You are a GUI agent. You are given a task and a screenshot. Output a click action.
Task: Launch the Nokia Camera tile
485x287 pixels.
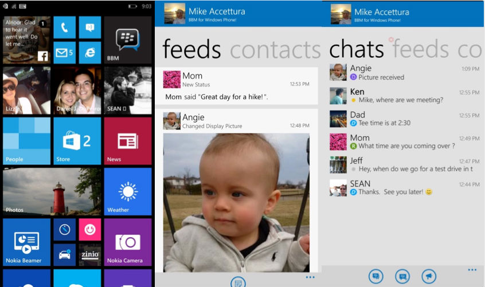(128, 242)
